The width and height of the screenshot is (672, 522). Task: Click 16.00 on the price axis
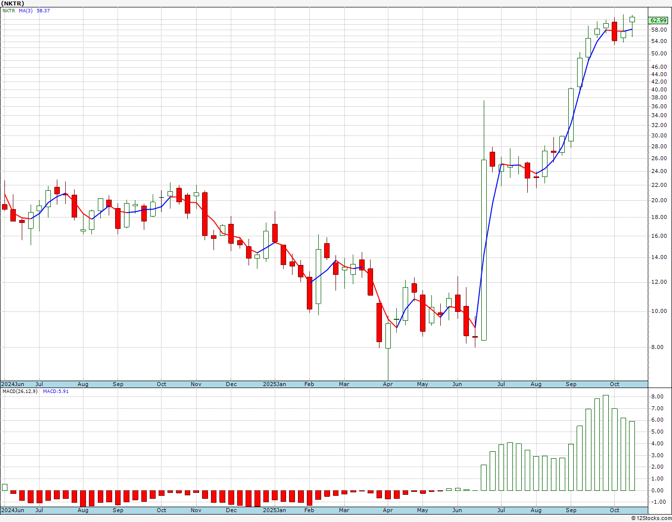click(x=659, y=236)
